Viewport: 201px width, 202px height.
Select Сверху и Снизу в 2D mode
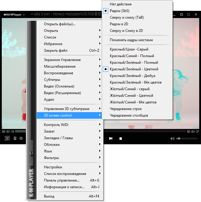point(137,31)
